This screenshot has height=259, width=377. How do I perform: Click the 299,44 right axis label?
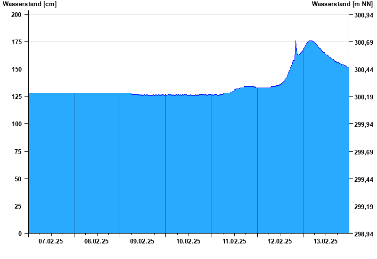tap(364, 179)
